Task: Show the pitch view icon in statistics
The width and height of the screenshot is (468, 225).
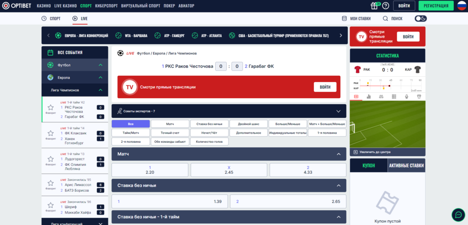Action: pyautogui.click(x=356, y=97)
